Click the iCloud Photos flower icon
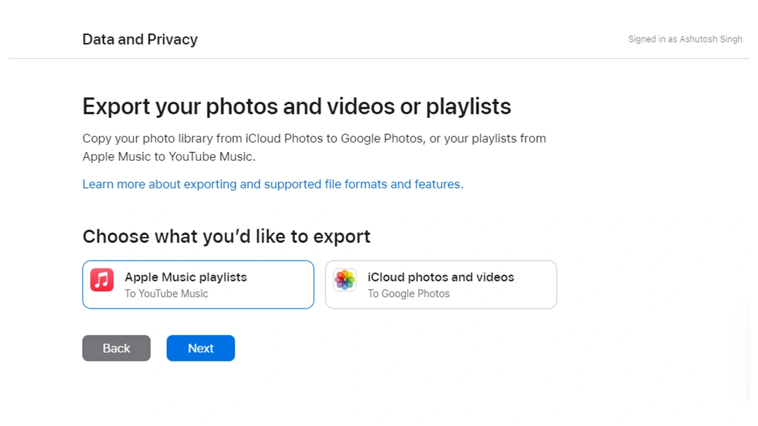Screen dimensions: 758x426 (x=345, y=280)
